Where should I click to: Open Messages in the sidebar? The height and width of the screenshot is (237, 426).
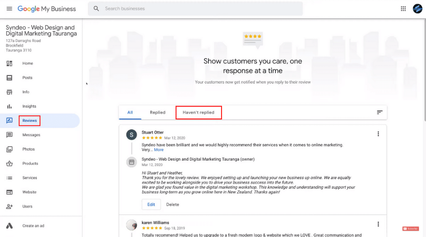[31, 135]
